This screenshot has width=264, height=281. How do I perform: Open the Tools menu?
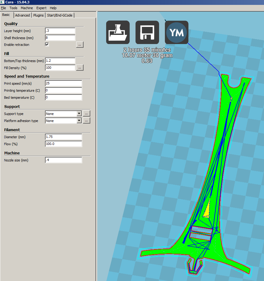pyautogui.click(x=13, y=8)
